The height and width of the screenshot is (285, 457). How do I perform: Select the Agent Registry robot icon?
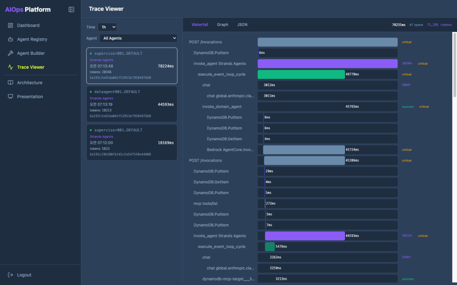point(11,39)
